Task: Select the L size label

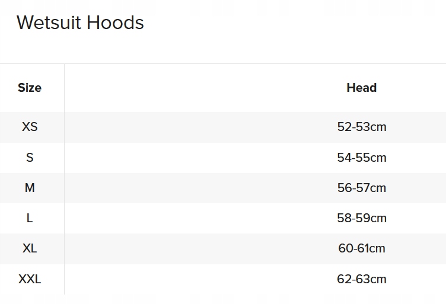Action: point(30,218)
